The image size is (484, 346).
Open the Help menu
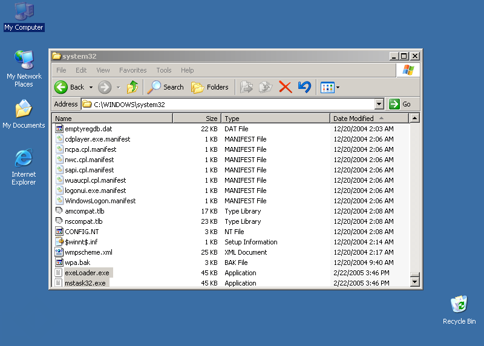188,70
